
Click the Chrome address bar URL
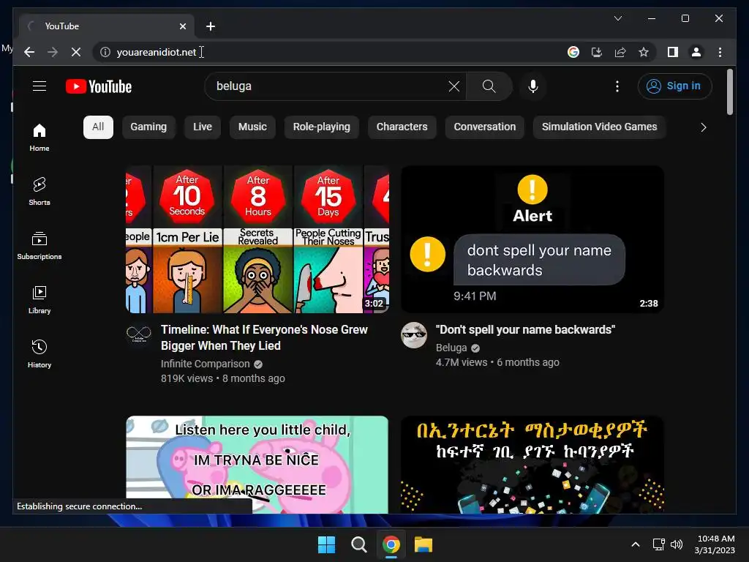pyautogui.click(x=157, y=52)
